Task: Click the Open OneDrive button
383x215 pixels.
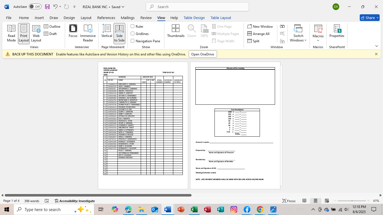Action: [203, 54]
